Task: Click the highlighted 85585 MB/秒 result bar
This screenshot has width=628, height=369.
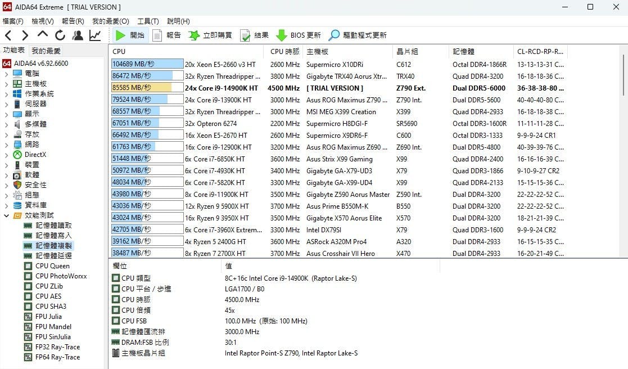Action: tap(147, 88)
